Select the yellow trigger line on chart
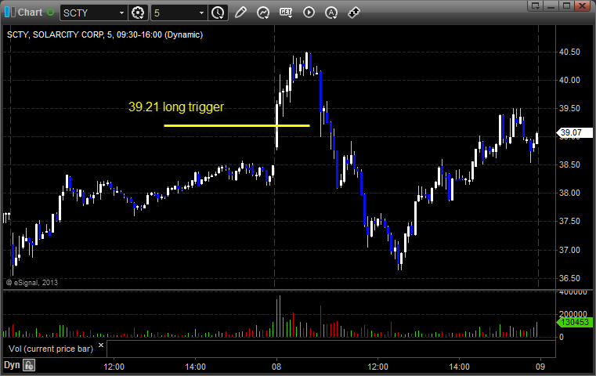Image resolution: width=596 pixels, height=376 pixels. [x=237, y=125]
